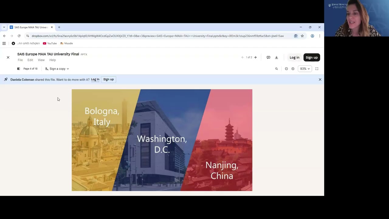
Task: Click the address bar URL
Action: coord(158,36)
